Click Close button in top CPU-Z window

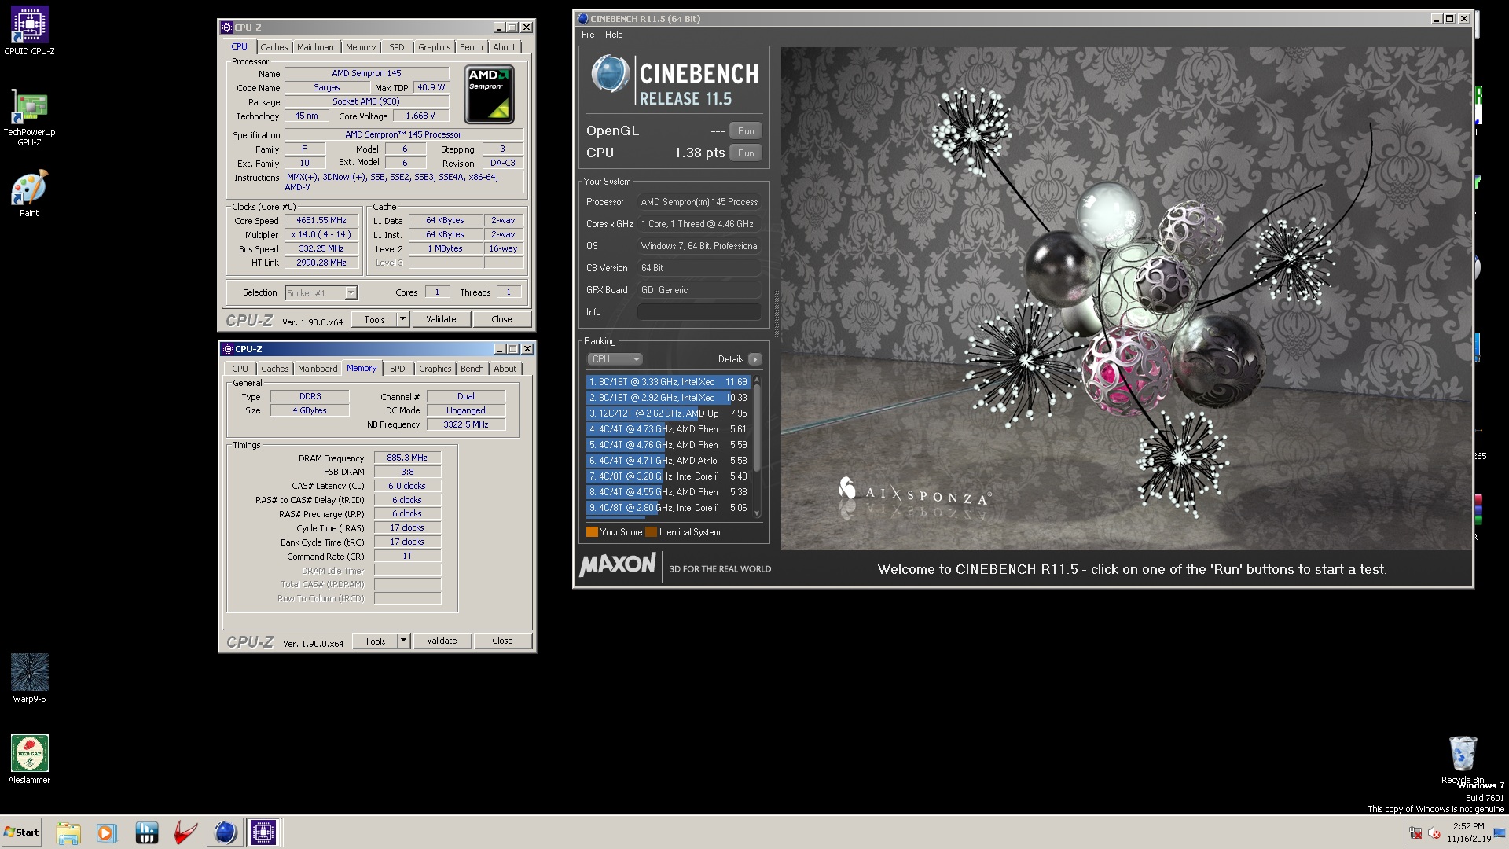tap(501, 319)
